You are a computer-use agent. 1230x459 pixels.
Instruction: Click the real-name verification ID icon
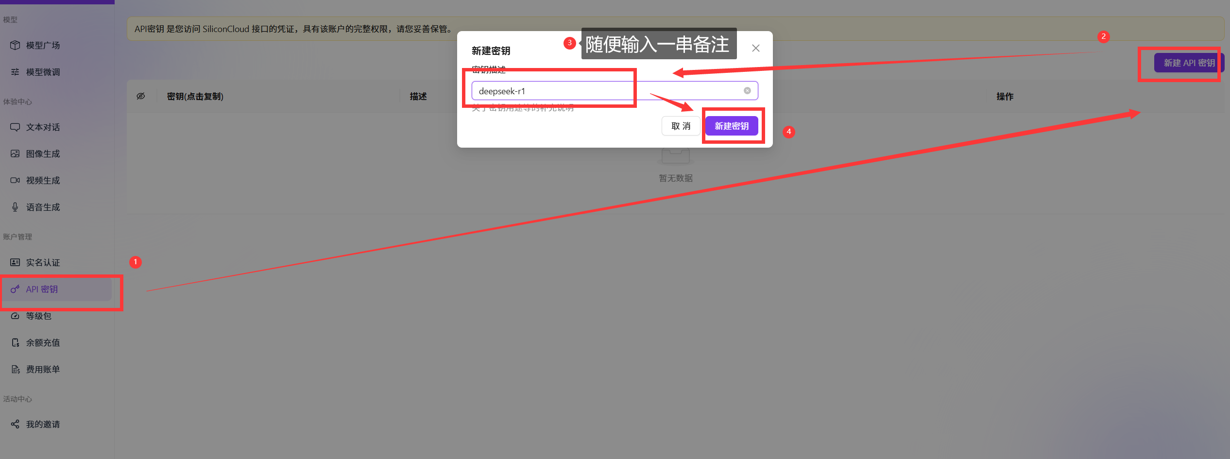click(x=15, y=263)
